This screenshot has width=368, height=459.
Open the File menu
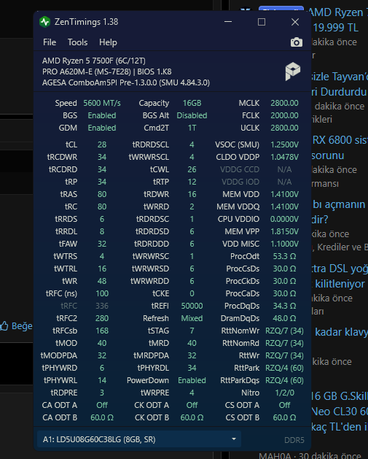pos(50,42)
